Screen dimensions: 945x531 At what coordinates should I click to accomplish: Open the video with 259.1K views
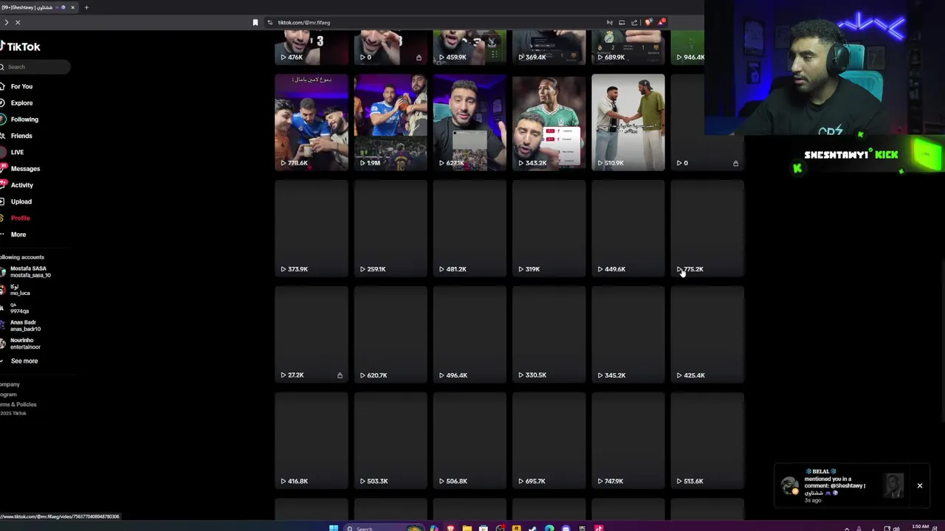point(391,229)
